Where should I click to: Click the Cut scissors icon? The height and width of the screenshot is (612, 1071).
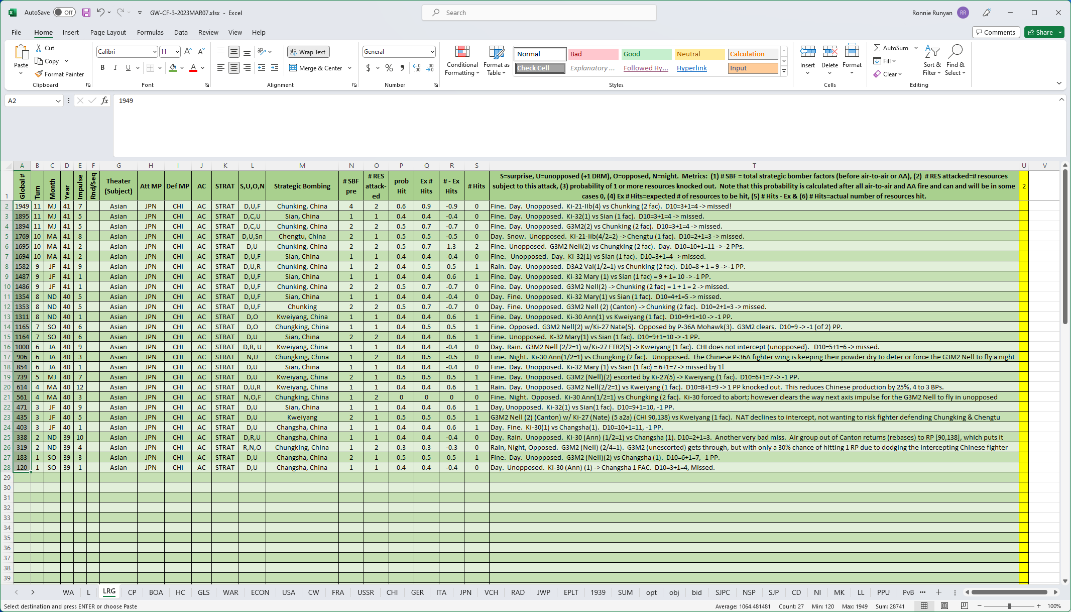39,48
